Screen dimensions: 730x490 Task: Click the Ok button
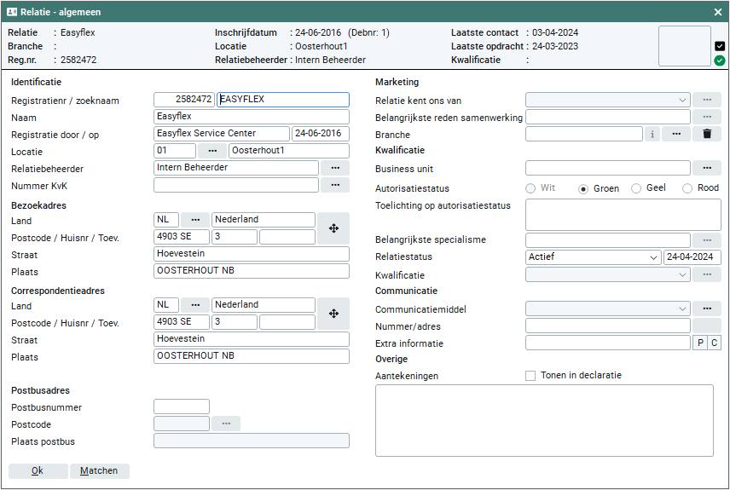[38, 471]
